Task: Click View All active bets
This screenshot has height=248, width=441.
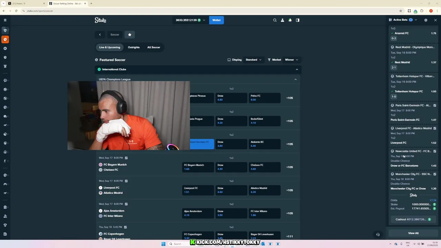Action: tap(413, 233)
